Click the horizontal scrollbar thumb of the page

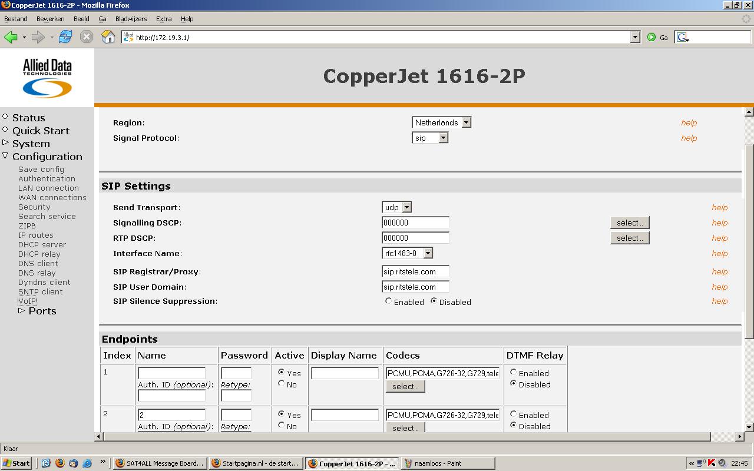click(407, 437)
